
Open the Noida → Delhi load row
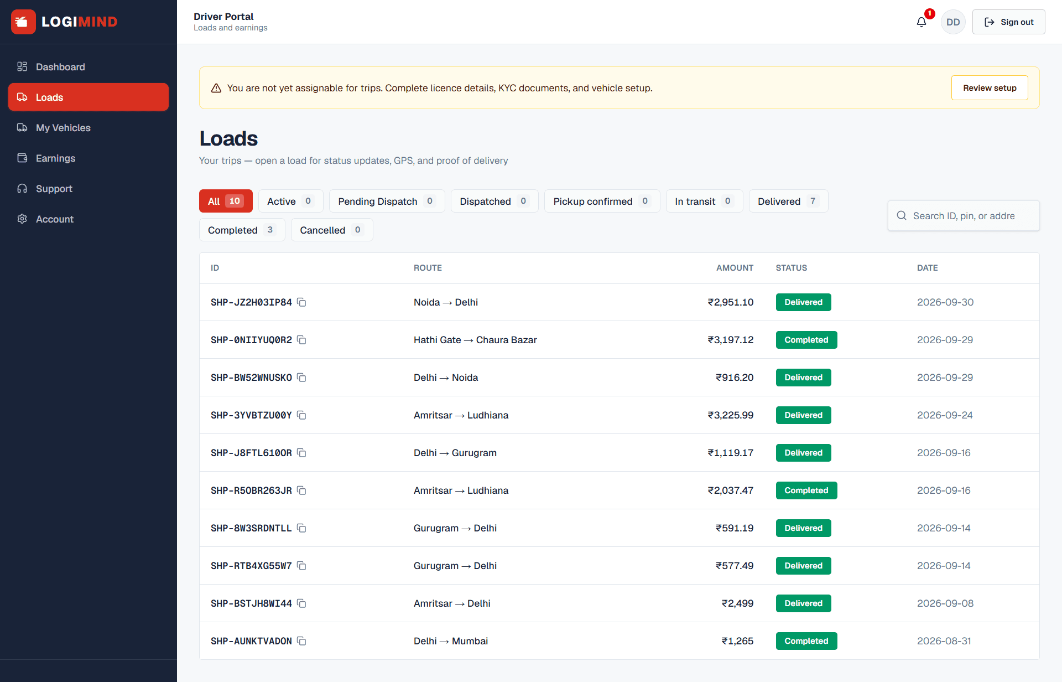pyautogui.click(x=619, y=302)
